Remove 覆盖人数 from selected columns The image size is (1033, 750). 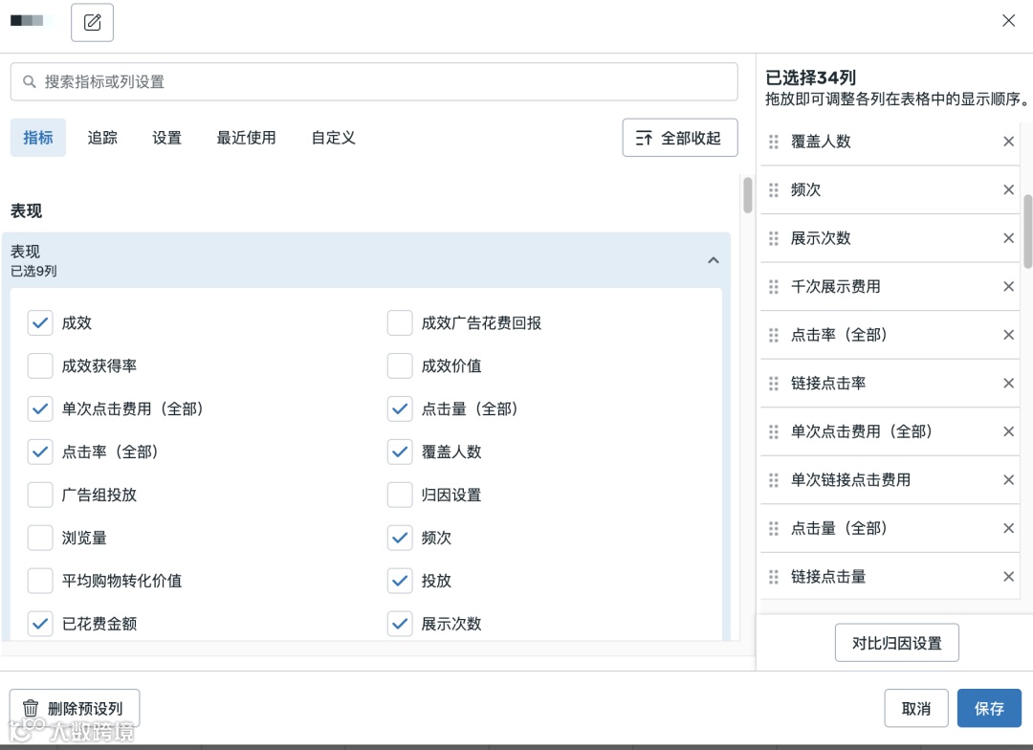click(1008, 141)
